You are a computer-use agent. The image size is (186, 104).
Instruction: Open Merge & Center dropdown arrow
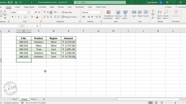point(78,17)
